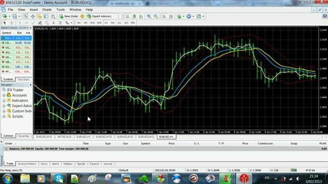Select the text tool A icon

pyautogui.click(x=53, y=22)
